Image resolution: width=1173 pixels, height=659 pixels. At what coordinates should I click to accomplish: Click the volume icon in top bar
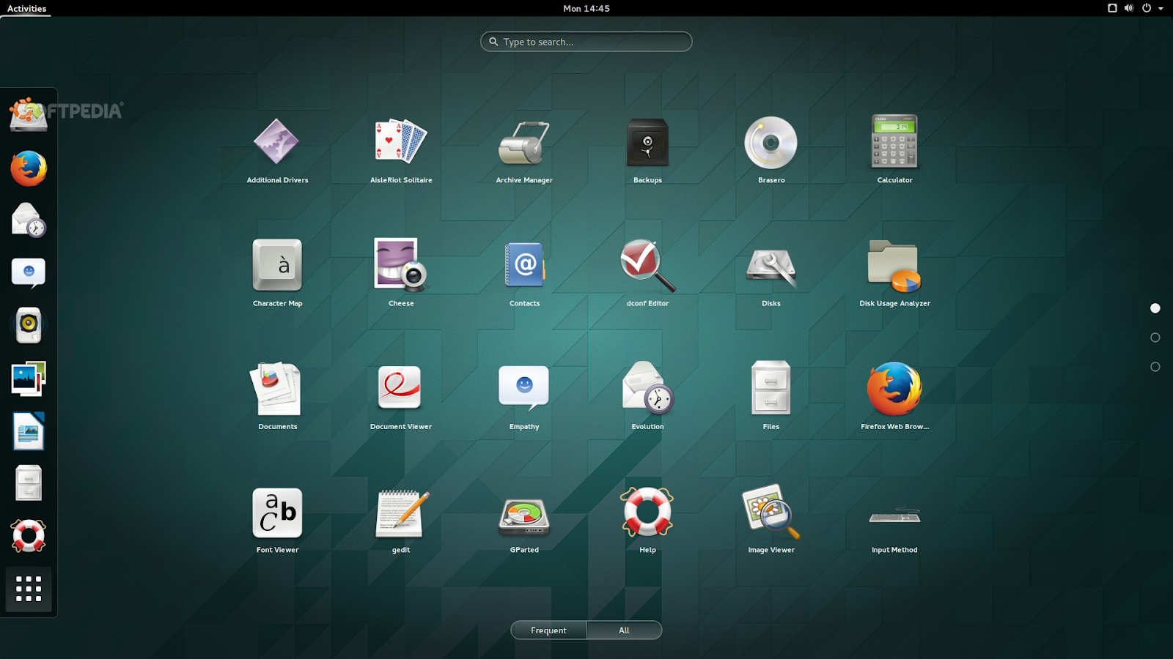[1129, 8]
